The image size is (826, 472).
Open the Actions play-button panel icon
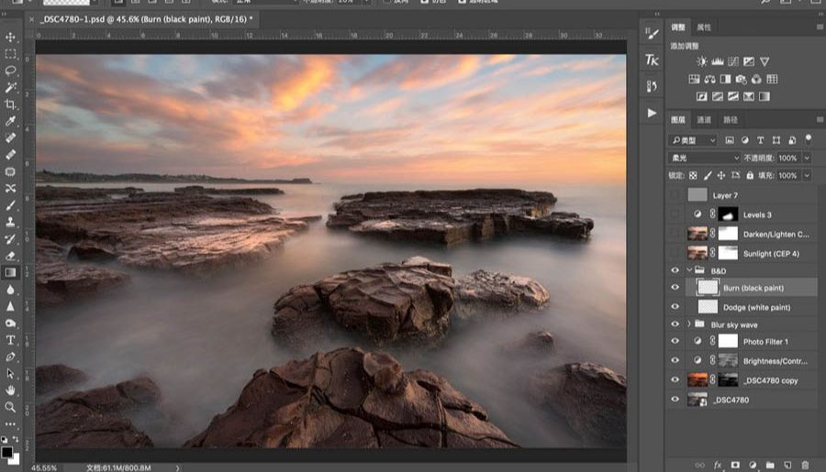point(652,113)
